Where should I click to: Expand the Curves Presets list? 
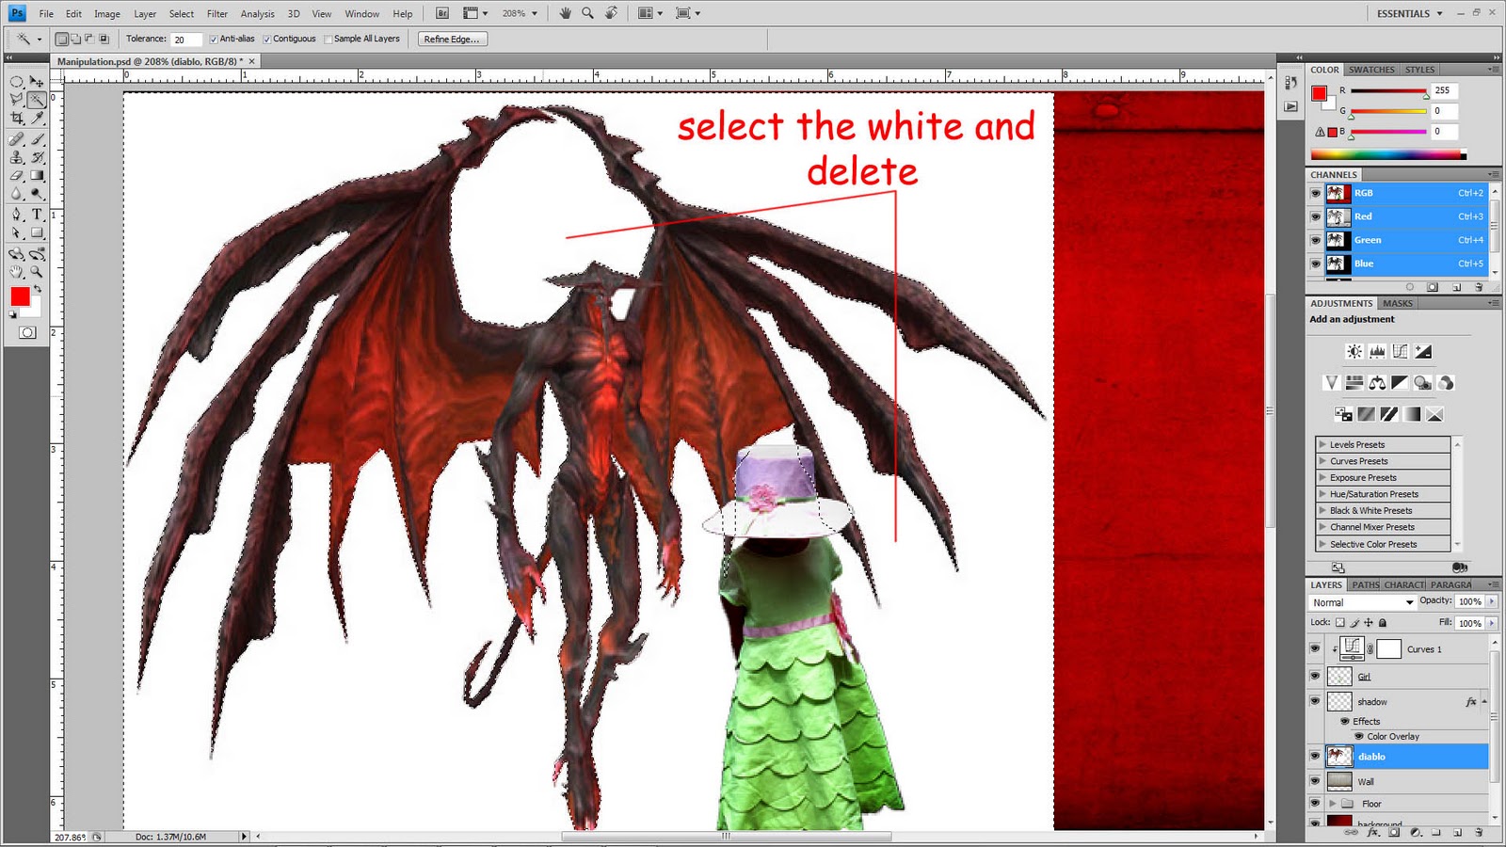1322,461
